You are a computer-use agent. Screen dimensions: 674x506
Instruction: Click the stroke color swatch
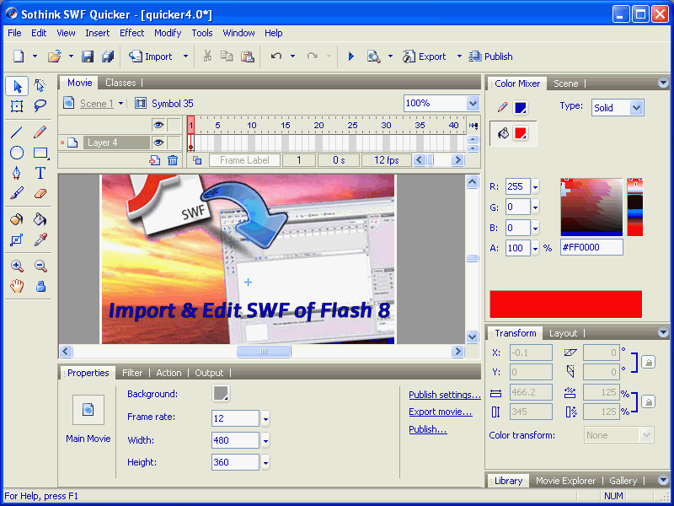(521, 108)
